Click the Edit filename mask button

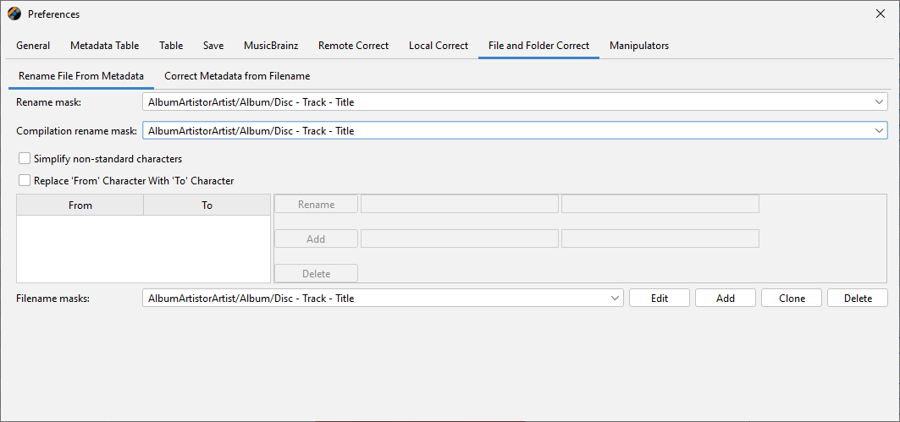pyautogui.click(x=659, y=299)
